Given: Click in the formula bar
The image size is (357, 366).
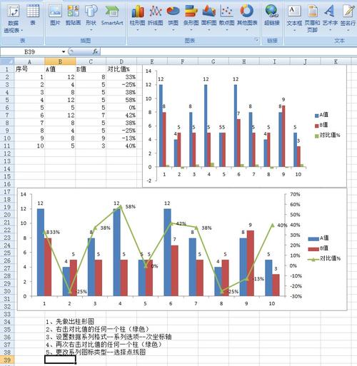Looking at the screenshot, I should [228, 51].
